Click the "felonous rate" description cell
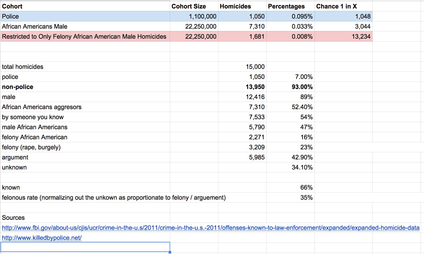 pyautogui.click(x=114, y=198)
